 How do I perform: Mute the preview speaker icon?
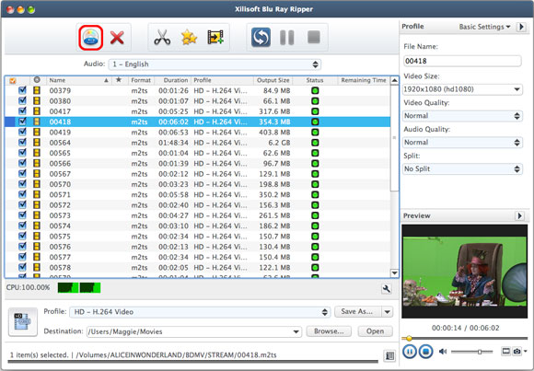(x=443, y=352)
